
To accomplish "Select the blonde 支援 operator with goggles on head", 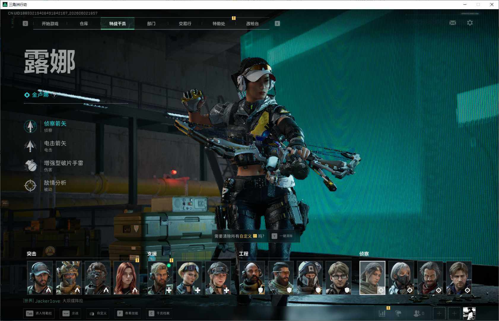I will (189, 278).
